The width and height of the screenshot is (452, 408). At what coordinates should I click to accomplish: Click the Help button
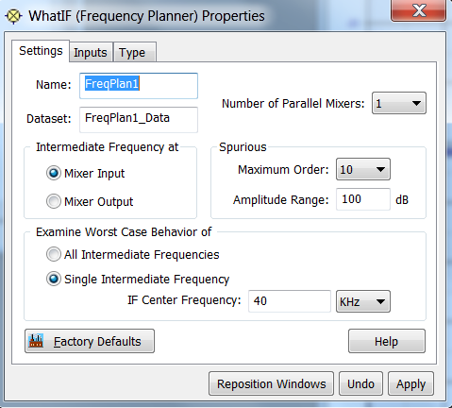[387, 341]
